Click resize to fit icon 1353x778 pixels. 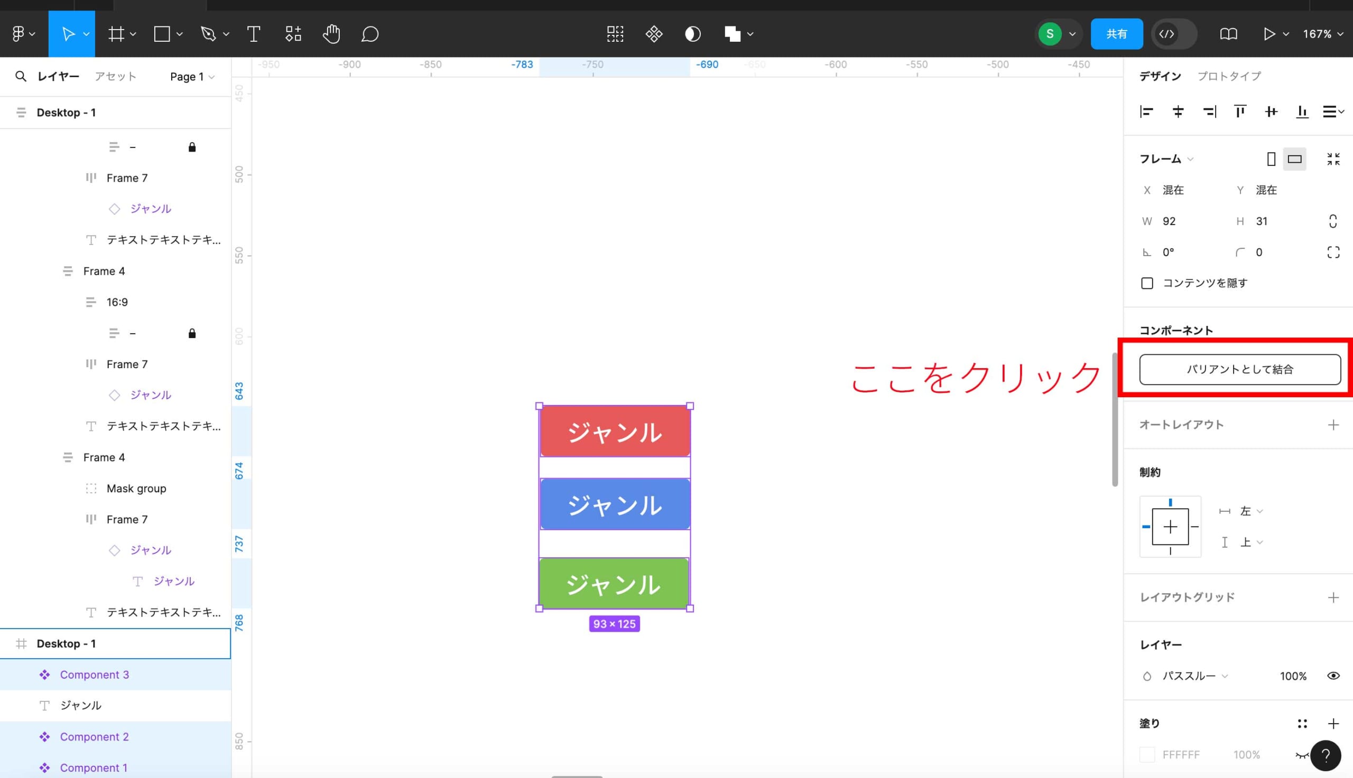point(1333,158)
